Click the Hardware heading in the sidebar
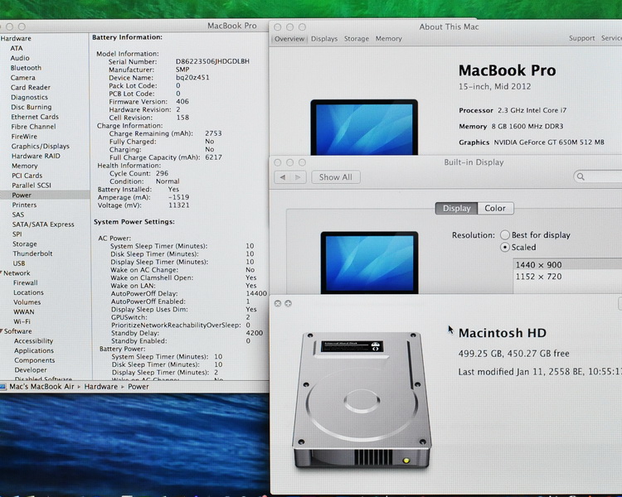This screenshot has height=497, width=622. point(16,38)
